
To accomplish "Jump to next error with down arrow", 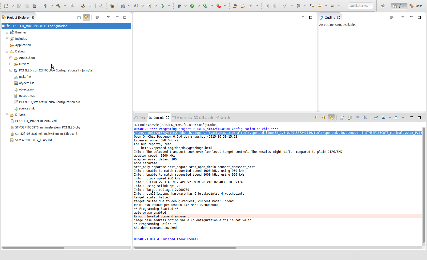I will tap(316, 118).
